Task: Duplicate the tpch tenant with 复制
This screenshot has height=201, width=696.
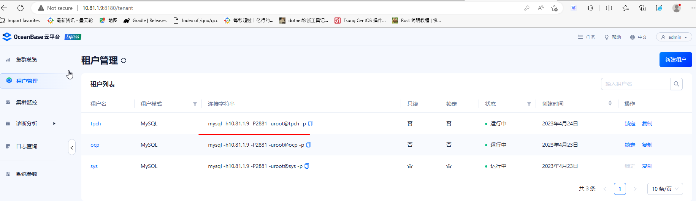Action: coord(647,123)
